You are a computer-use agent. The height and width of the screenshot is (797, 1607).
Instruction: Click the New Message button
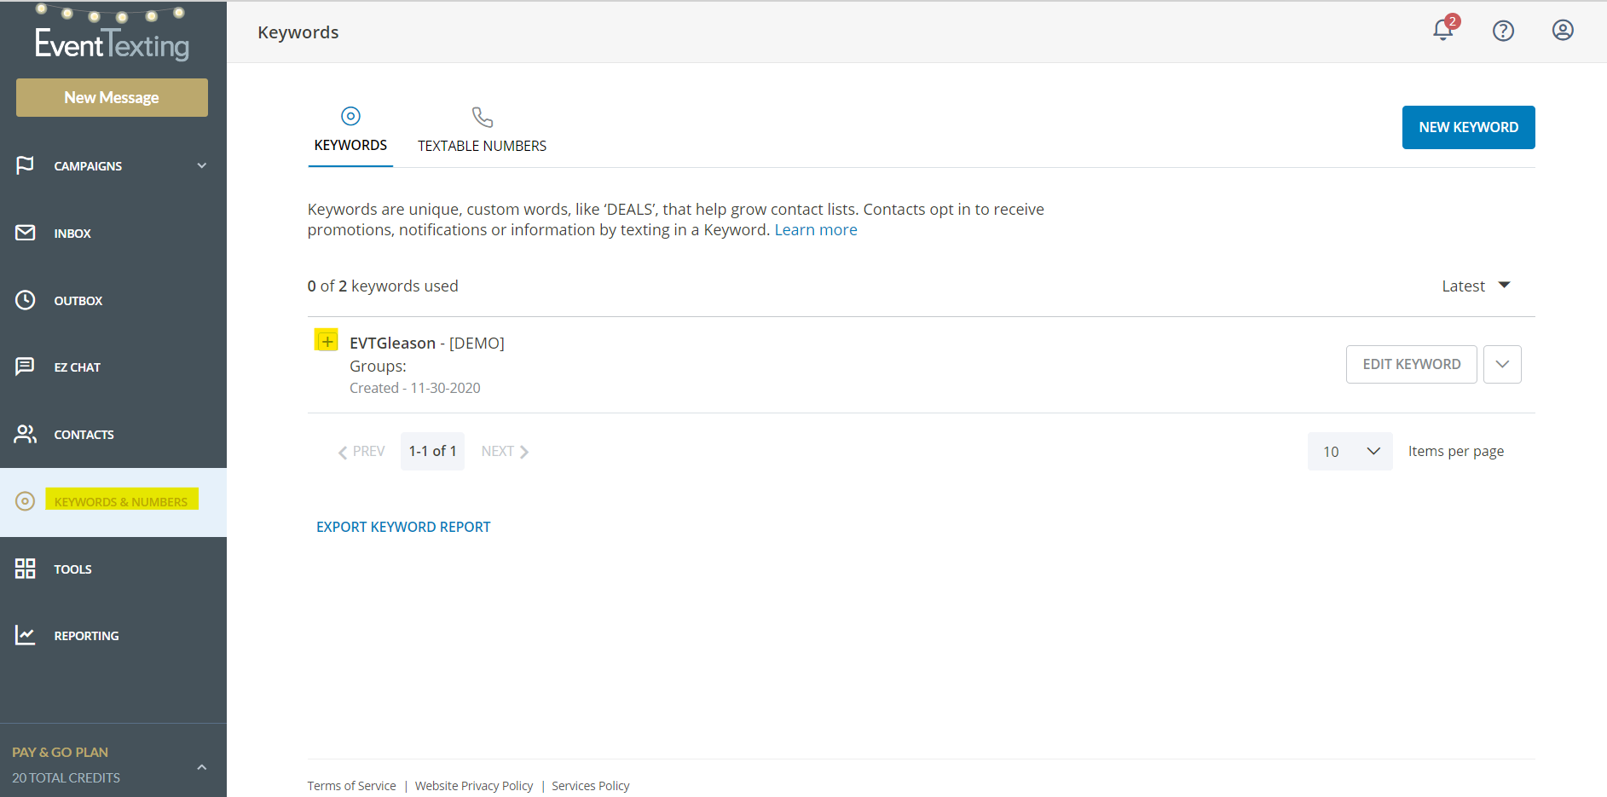(112, 97)
